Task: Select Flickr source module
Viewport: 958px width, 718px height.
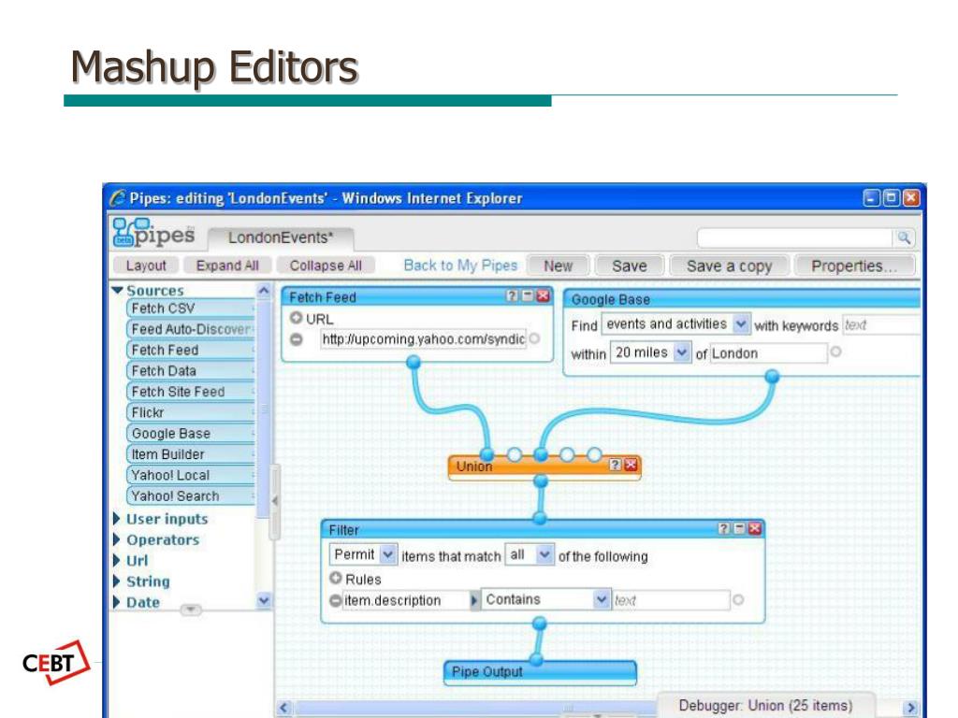Action: click(x=191, y=412)
